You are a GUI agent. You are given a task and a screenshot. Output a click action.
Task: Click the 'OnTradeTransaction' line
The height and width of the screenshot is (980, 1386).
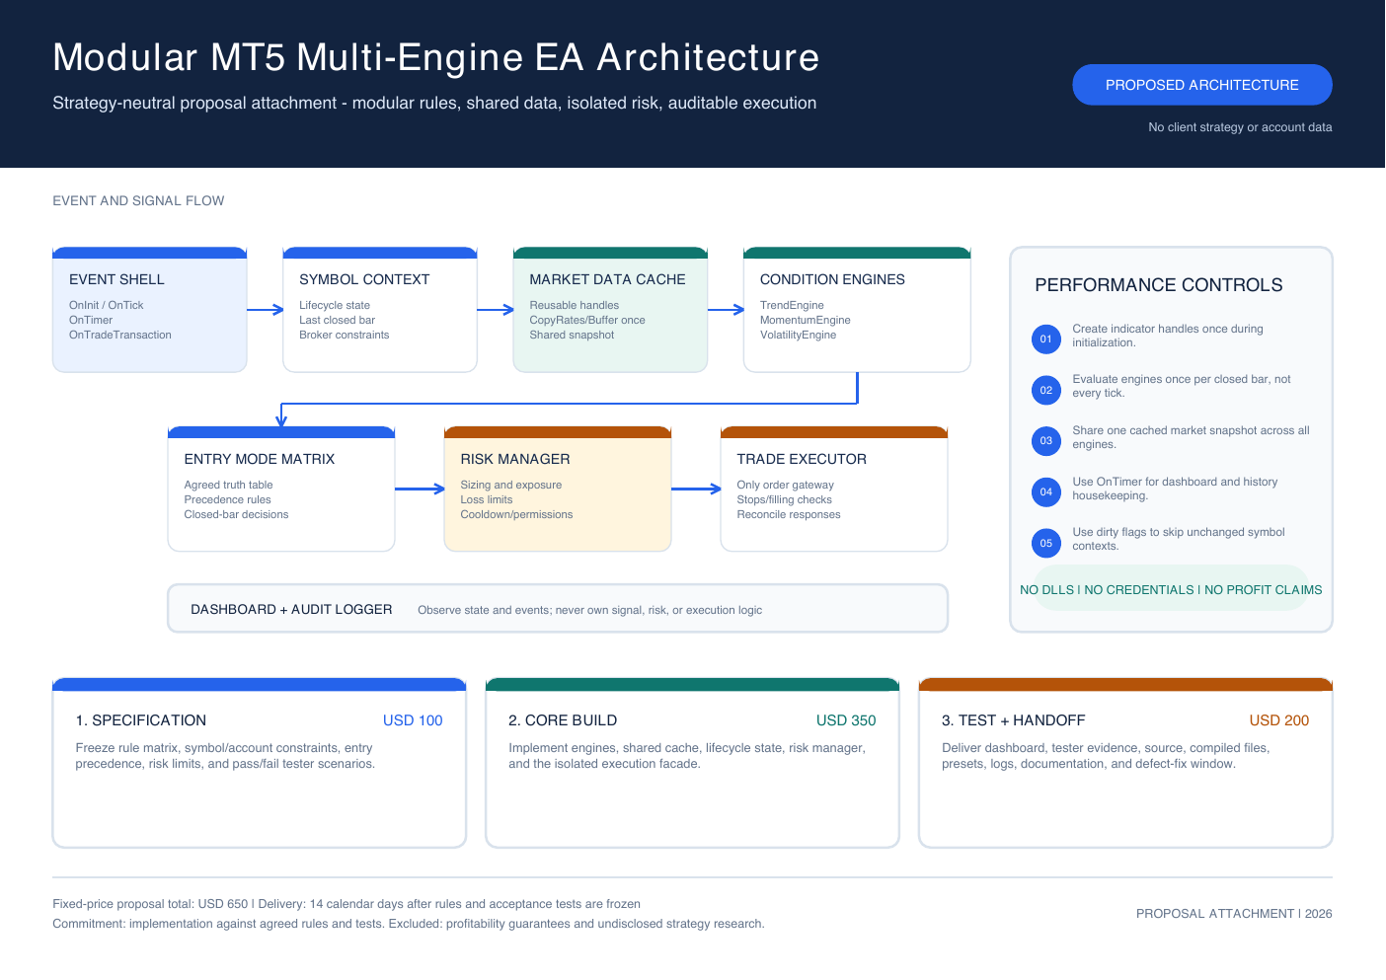coord(120,335)
